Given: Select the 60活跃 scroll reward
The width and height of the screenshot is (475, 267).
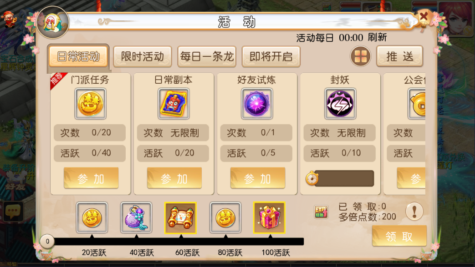Looking at the screenshot, I should click(180, 218).
